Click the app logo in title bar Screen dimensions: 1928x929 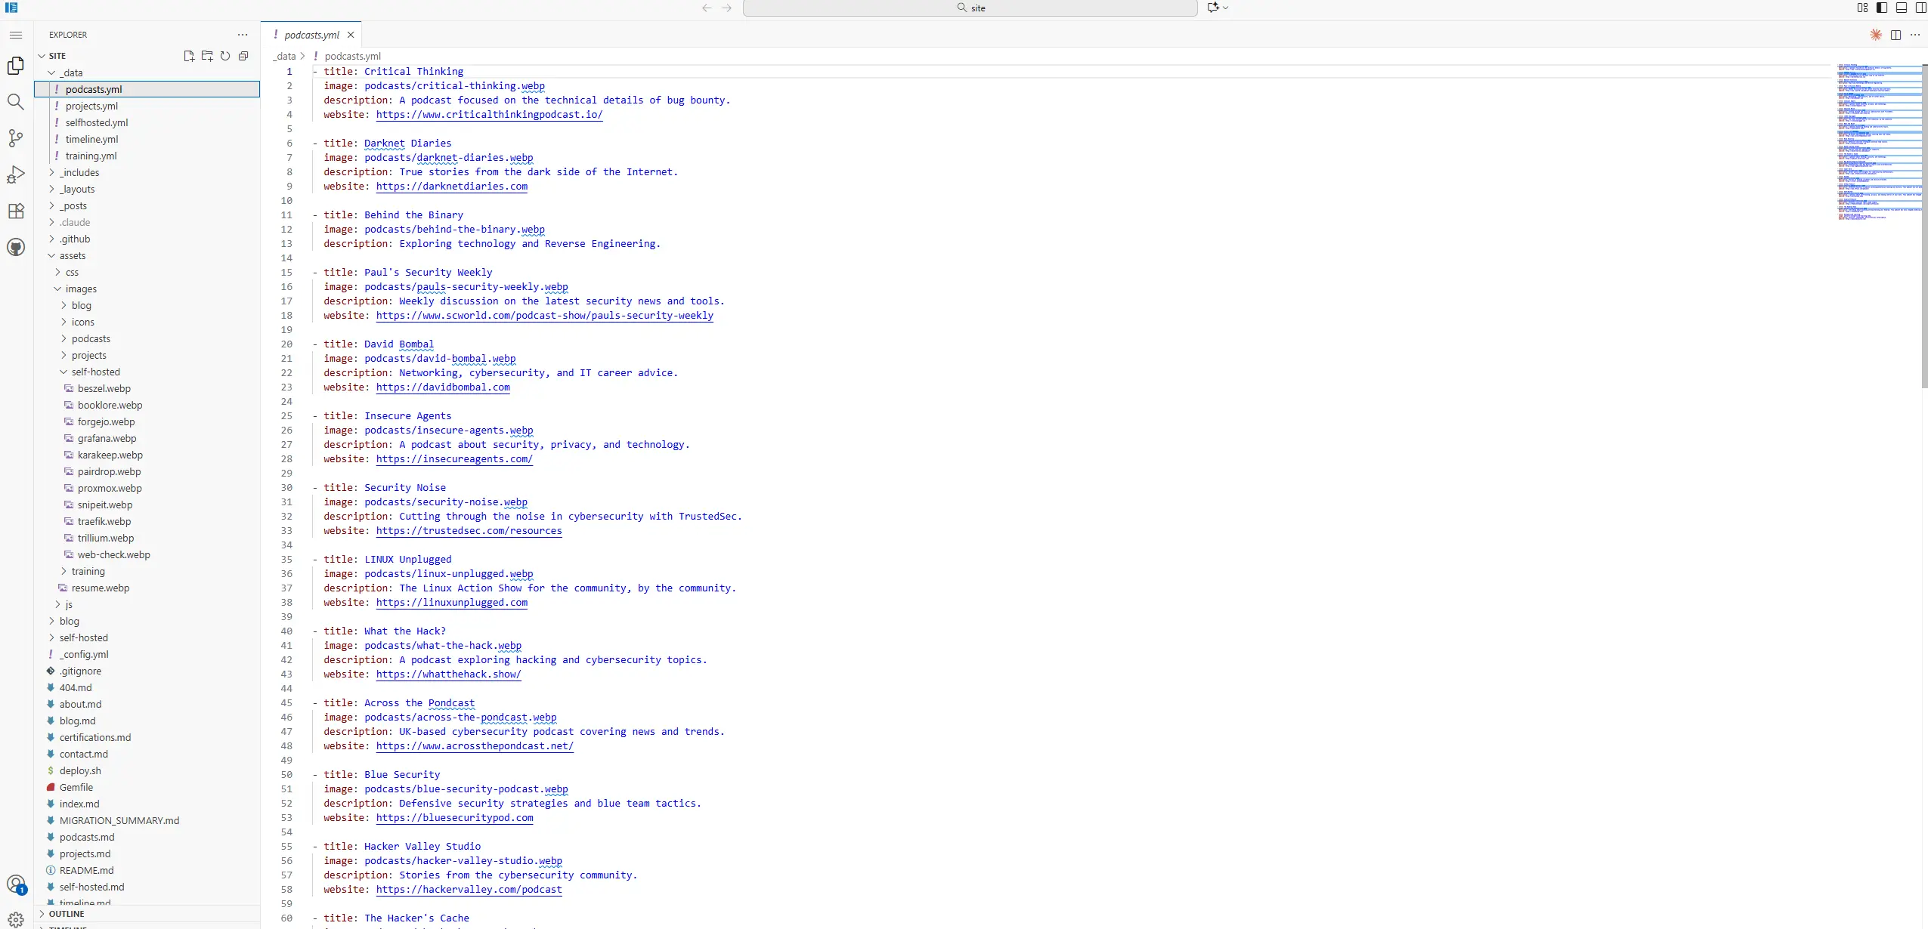[x=11, y=8]
